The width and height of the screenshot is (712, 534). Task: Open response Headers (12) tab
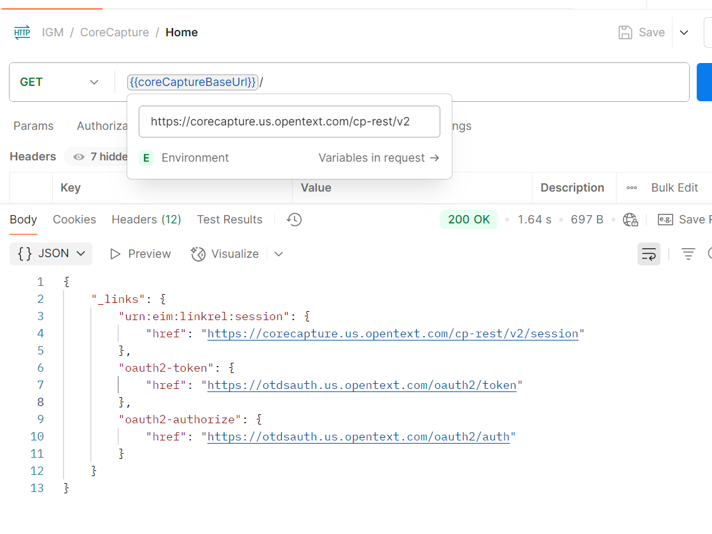pyautogui.click(x=146, y=220)
